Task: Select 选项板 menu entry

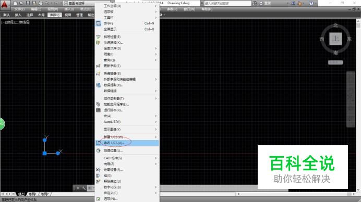Action: (127, 12)
